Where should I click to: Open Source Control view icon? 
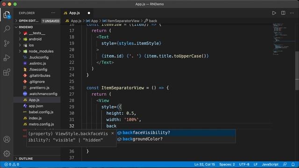click(7, 43)
